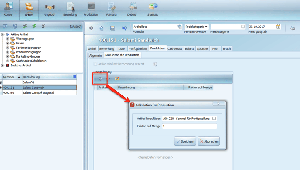Click the grid column chooser icon

[75, 76]
